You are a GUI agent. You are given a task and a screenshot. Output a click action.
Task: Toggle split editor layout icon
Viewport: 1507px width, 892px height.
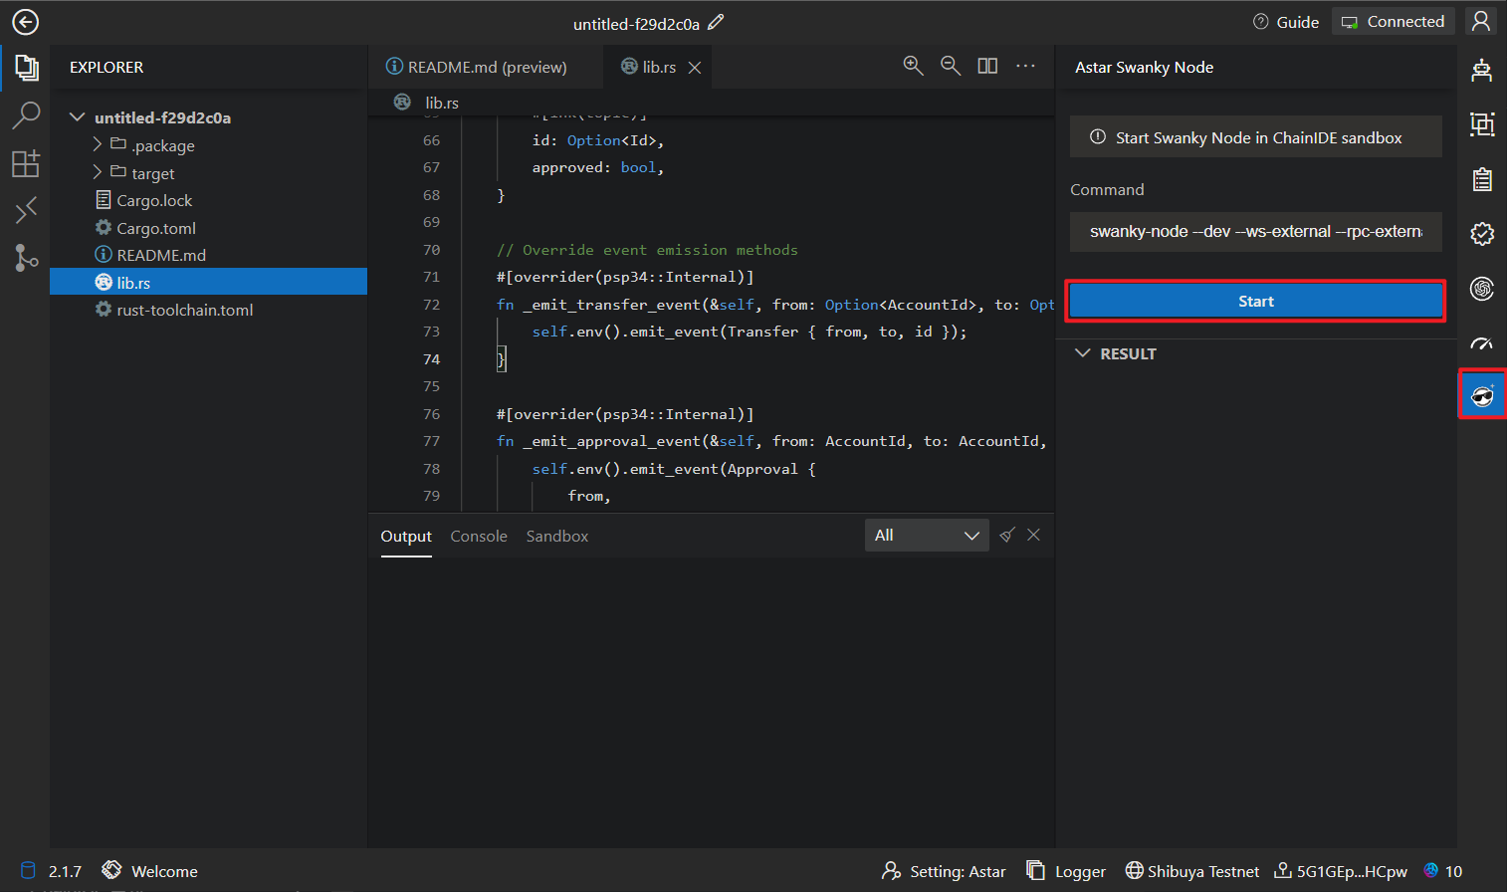(x=987, y=66)
